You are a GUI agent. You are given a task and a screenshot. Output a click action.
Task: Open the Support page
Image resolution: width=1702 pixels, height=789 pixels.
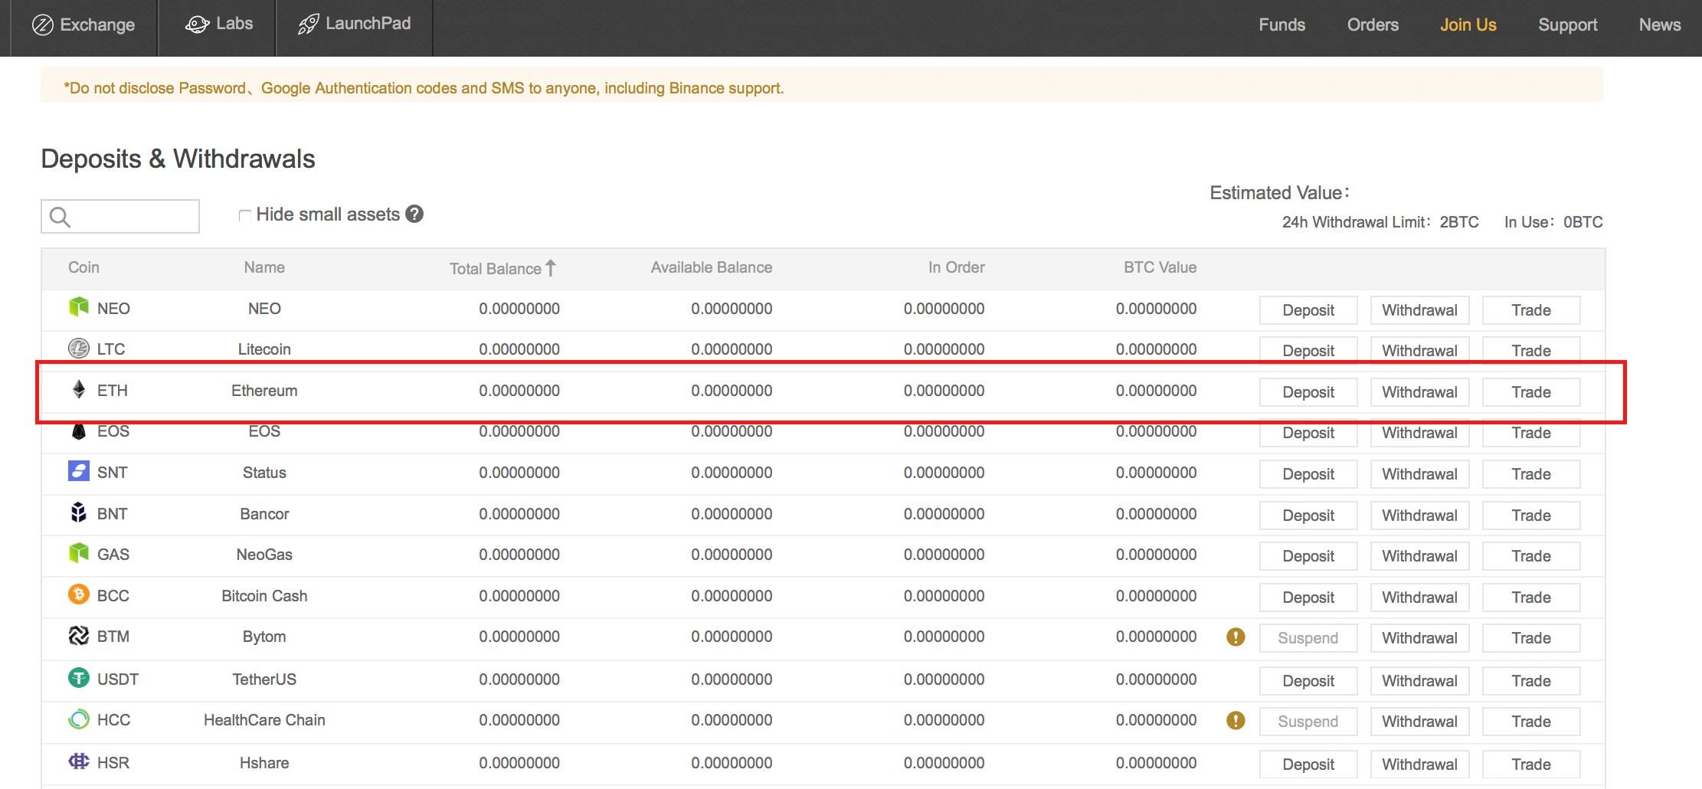(x=1567, y=25)
